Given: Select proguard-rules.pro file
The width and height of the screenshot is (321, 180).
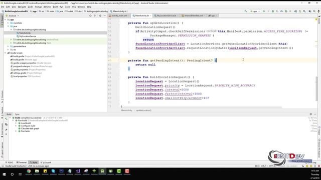Looking at the screenshot, I should coord(32,66).
